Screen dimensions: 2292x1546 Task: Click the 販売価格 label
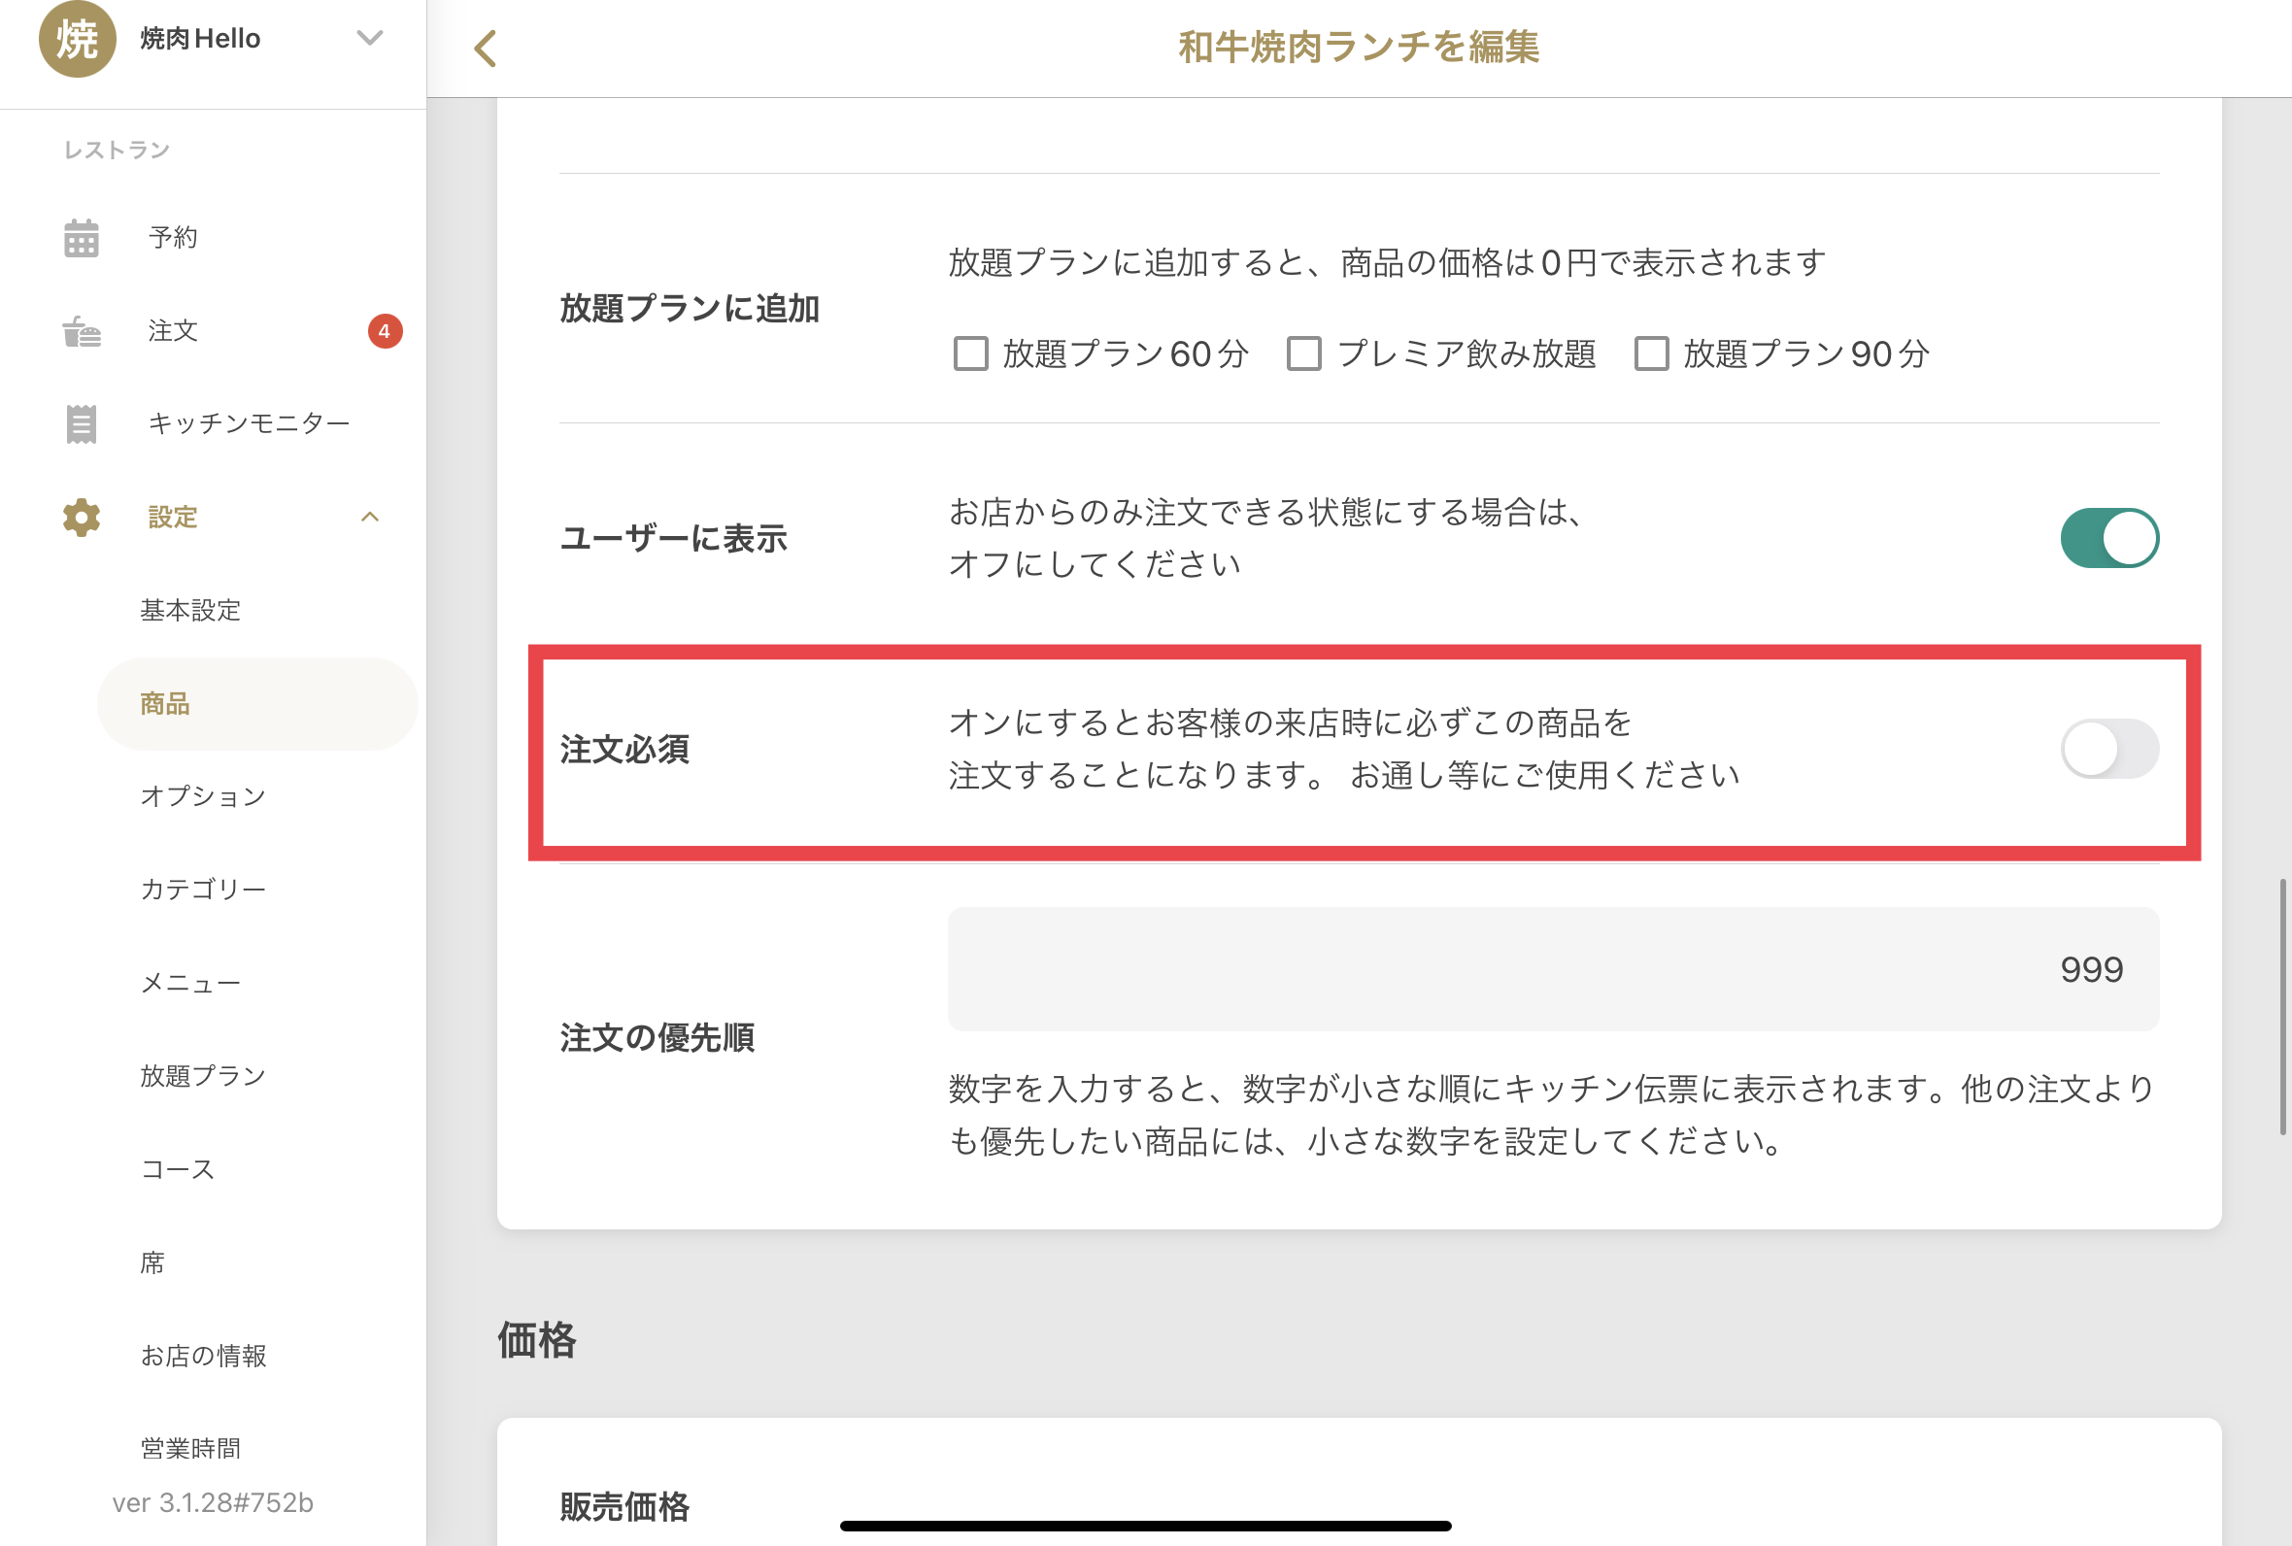click(x=625, y=1506)
